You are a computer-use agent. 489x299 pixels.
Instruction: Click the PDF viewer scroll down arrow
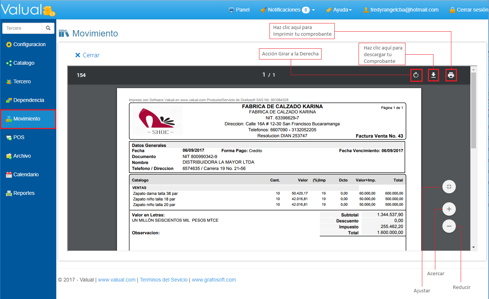[x=473, y=247]
